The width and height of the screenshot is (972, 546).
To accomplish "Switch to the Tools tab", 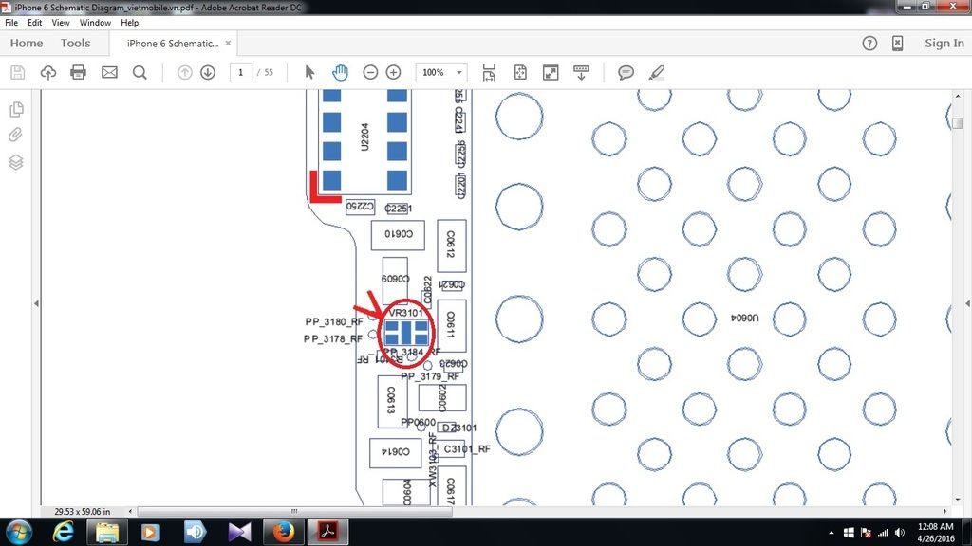I will [x=75, y=43].
